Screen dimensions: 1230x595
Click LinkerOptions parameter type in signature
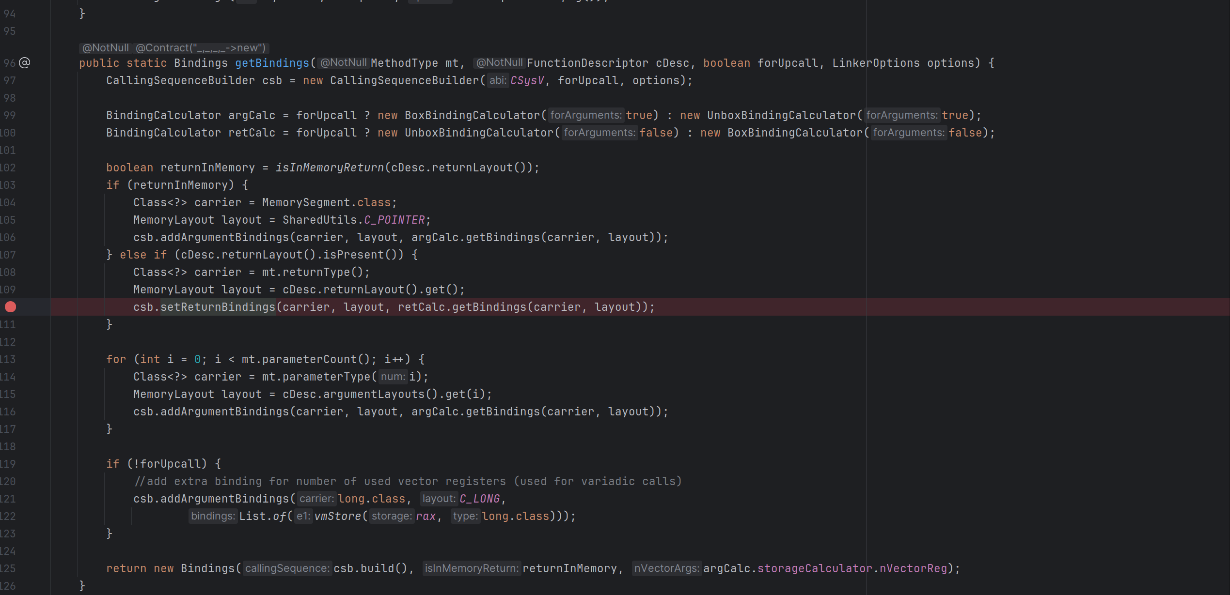876,63
